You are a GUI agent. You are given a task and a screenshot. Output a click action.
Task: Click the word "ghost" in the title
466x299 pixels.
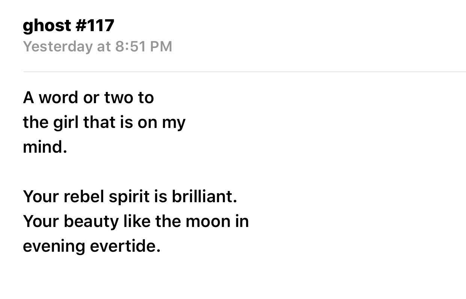point(47,26)
